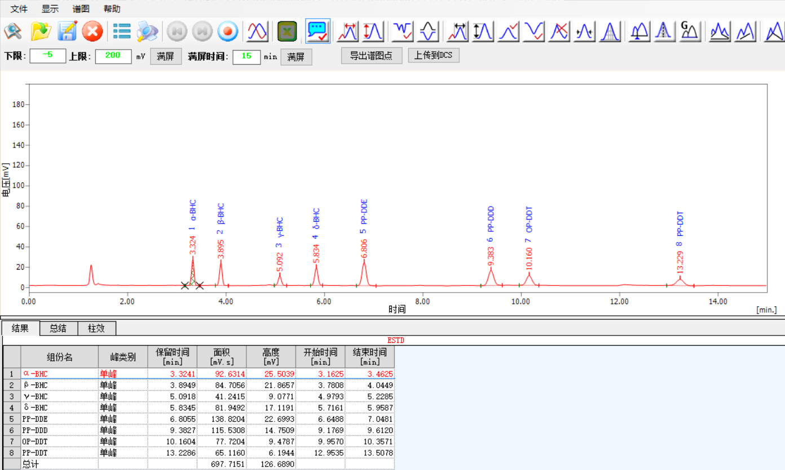Click the overlapping red-blue sine waves icon
This screenshot has height=470, width=785.
(258, 32)
